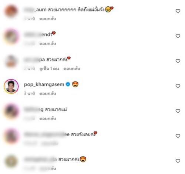
Task: Reply to 'pa สวยมากค่ะ' comment
Action: 72,68
